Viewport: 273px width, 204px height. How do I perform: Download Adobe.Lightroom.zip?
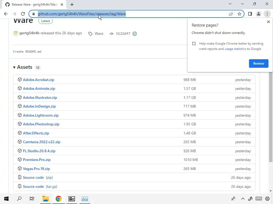point(41,115)
